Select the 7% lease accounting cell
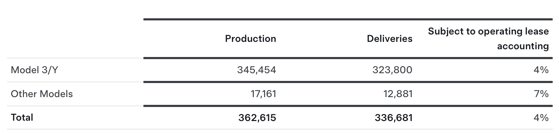559x133 pixels. [541, 94]
